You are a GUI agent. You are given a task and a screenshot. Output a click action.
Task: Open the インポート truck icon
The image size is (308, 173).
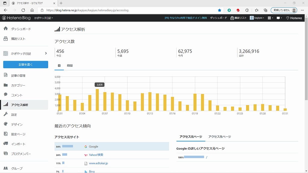(x=6, y=144)
